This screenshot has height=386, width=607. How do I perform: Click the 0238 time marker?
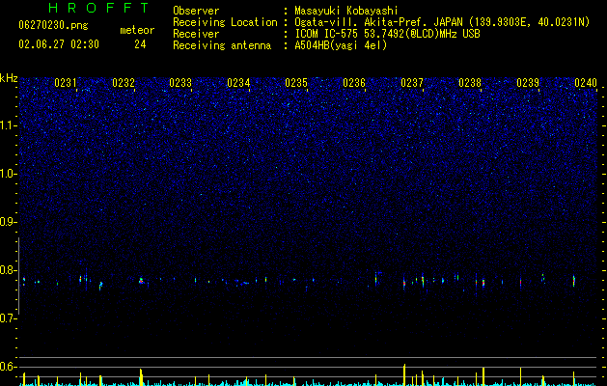470,83
